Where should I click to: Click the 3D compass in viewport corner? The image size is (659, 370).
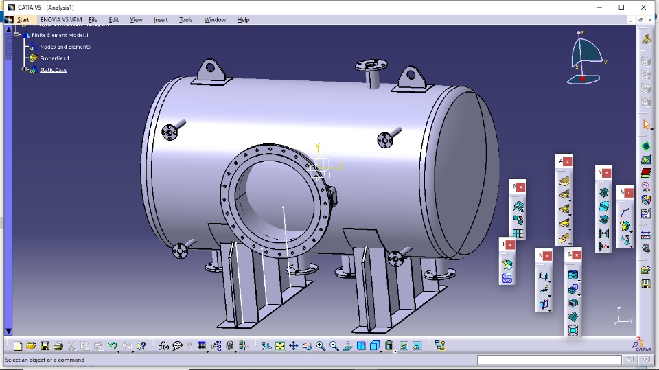[x=587, y=58]
